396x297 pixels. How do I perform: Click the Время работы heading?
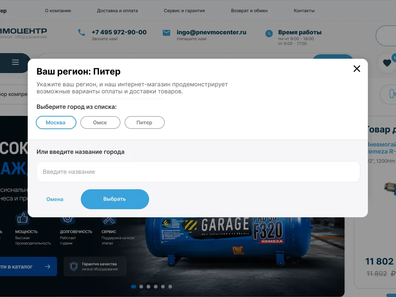pyautogui.click(x=300, y=32)
